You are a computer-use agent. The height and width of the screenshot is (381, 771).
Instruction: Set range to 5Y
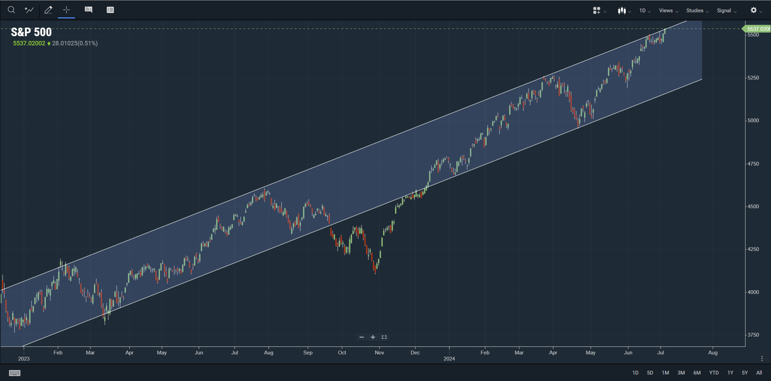[745, 373]
